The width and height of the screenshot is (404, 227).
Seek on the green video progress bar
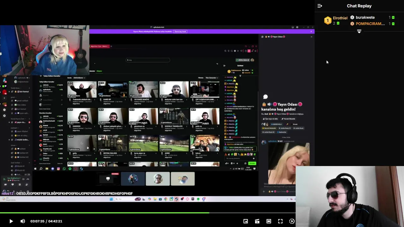148,213
